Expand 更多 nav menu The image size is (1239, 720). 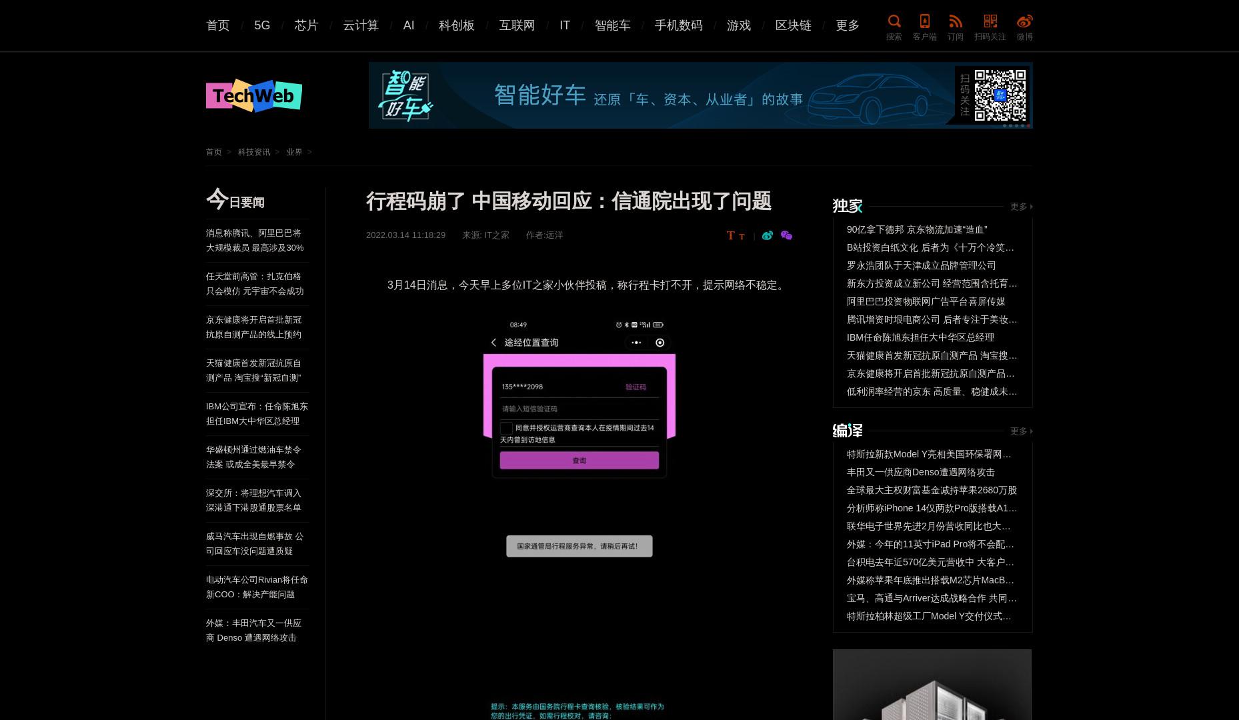(x=848, y=25)
